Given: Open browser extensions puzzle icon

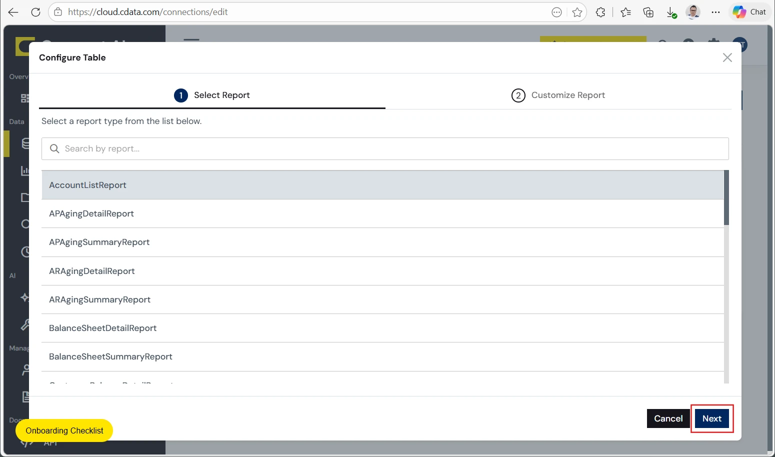Looking at the screenshot, I should click(600, 12).
